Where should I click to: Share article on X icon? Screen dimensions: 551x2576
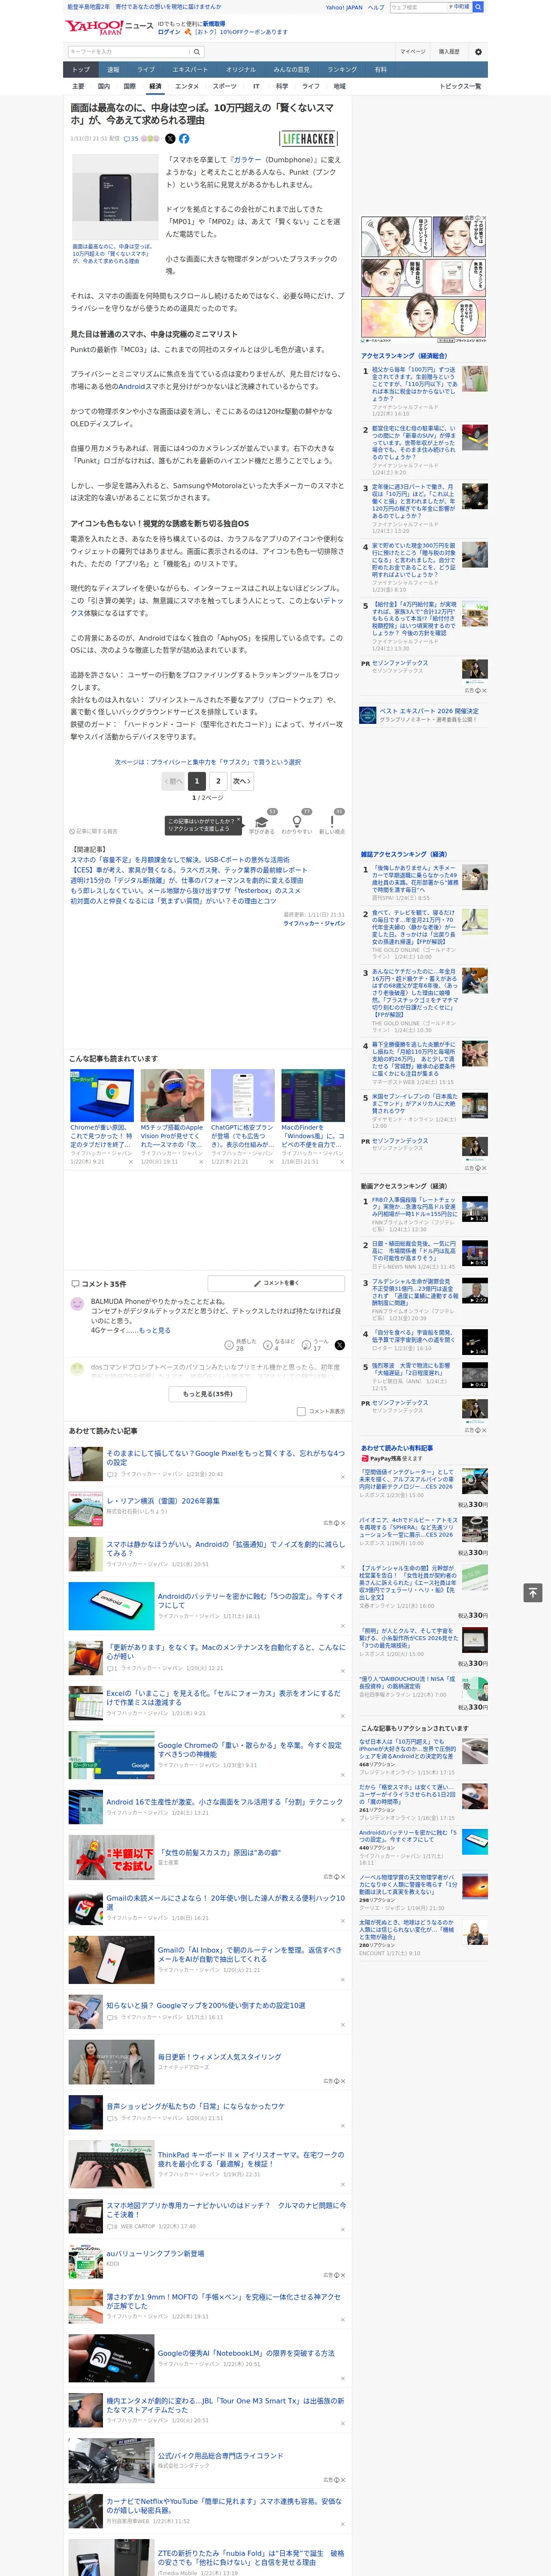click(x=170, y=139)
